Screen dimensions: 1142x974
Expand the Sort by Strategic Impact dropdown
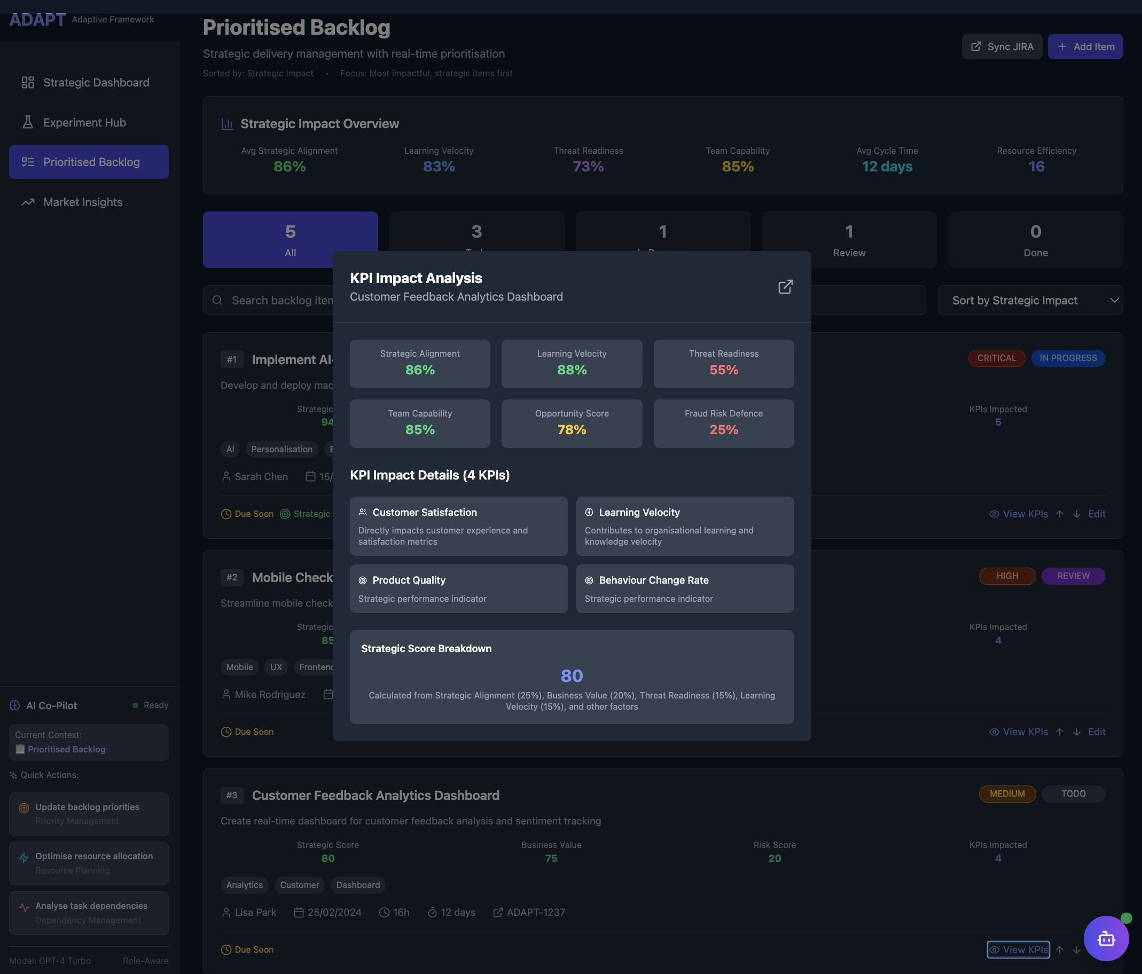coord(1030,300)
